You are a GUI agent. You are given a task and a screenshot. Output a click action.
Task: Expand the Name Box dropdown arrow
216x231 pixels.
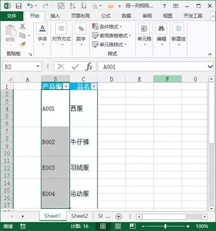tap(38, 66)
